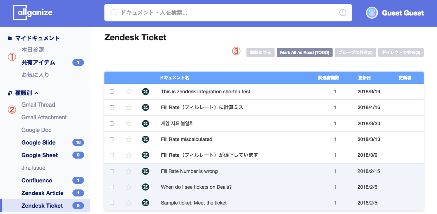Check the Fill Rate Number is wrong checkbox

click(112, 171)
